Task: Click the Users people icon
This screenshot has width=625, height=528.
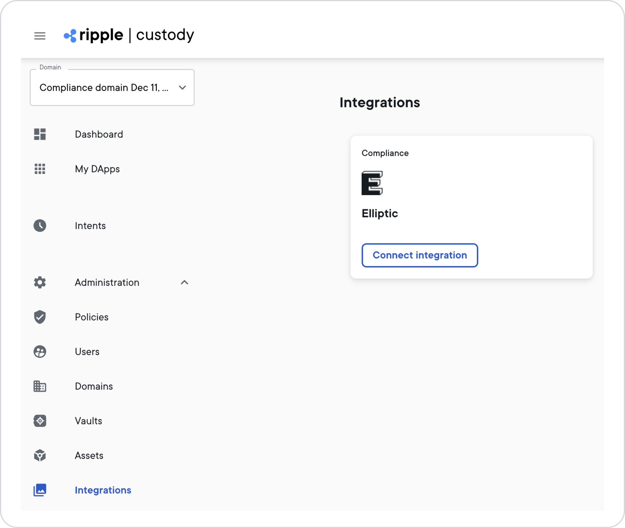Action: [40, 352]
